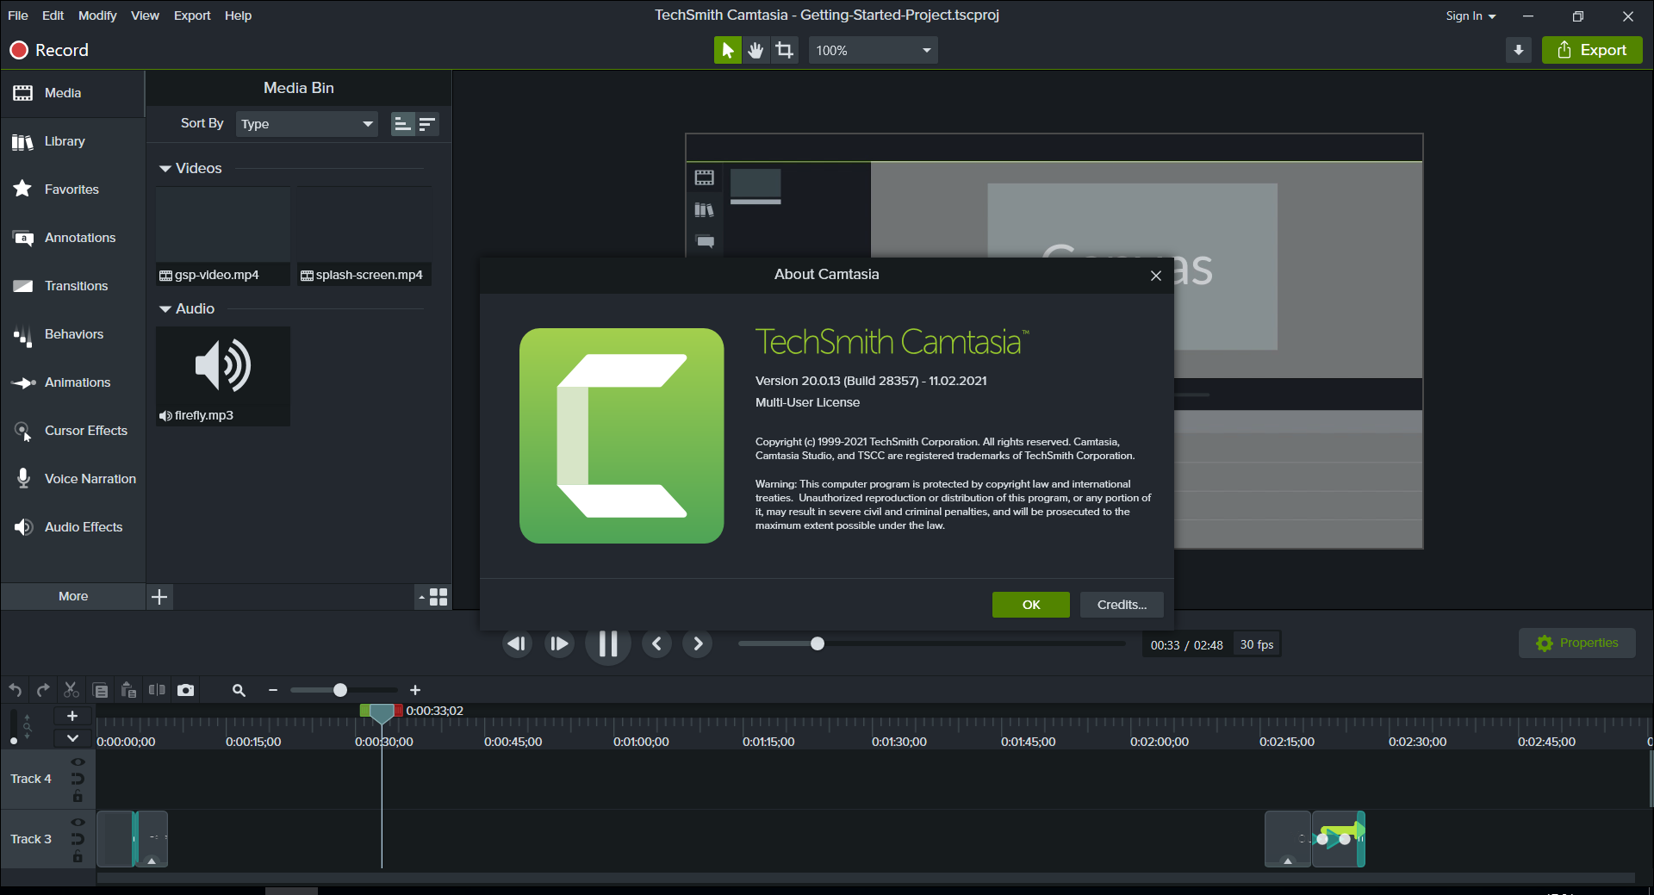Click the Paste icon on timeline toolbar
The height and width of the screenshot is (895, 1654).
coord(128,690)
